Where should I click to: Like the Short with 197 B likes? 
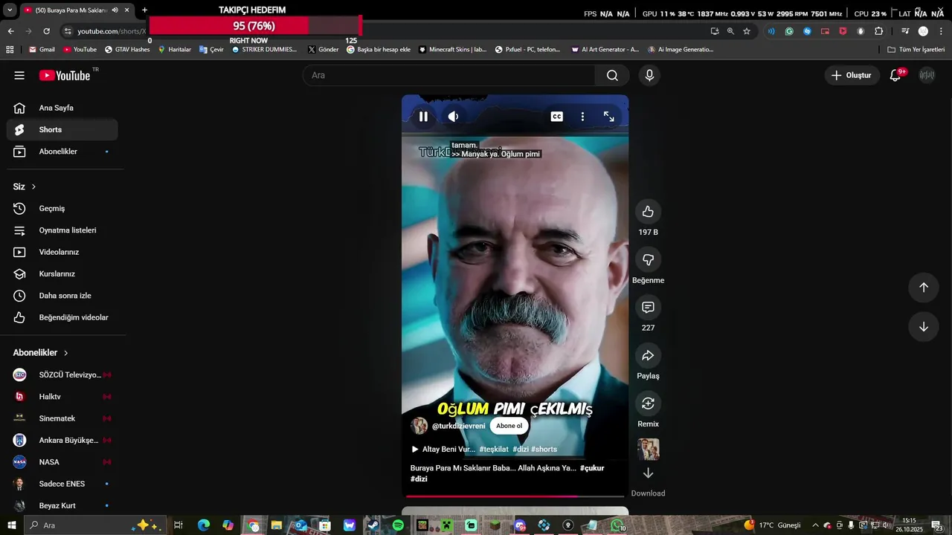(x=648, y=212)
